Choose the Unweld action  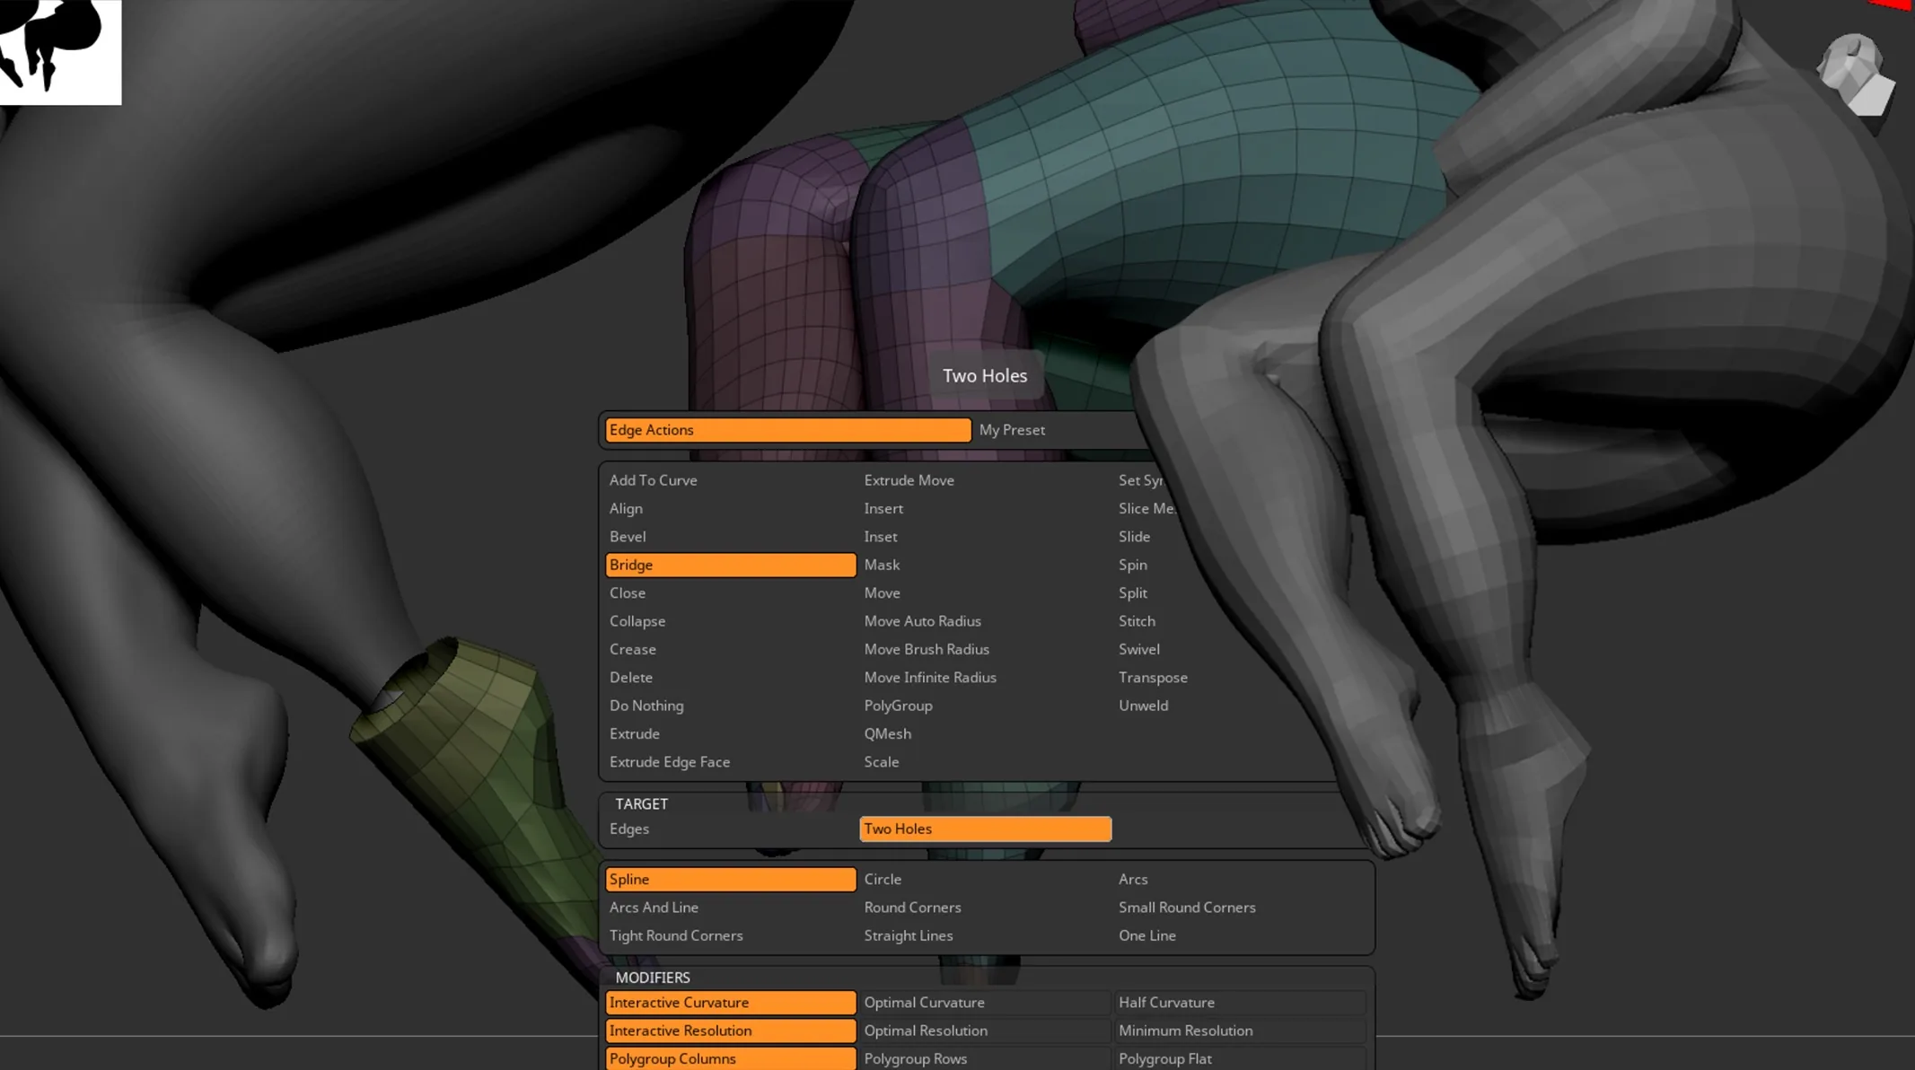[x=1143, y=706]
